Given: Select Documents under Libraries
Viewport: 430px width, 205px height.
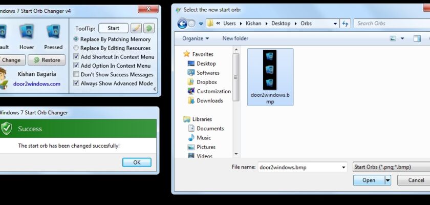Looking at the screenshot, I should (x=210, y=129).
